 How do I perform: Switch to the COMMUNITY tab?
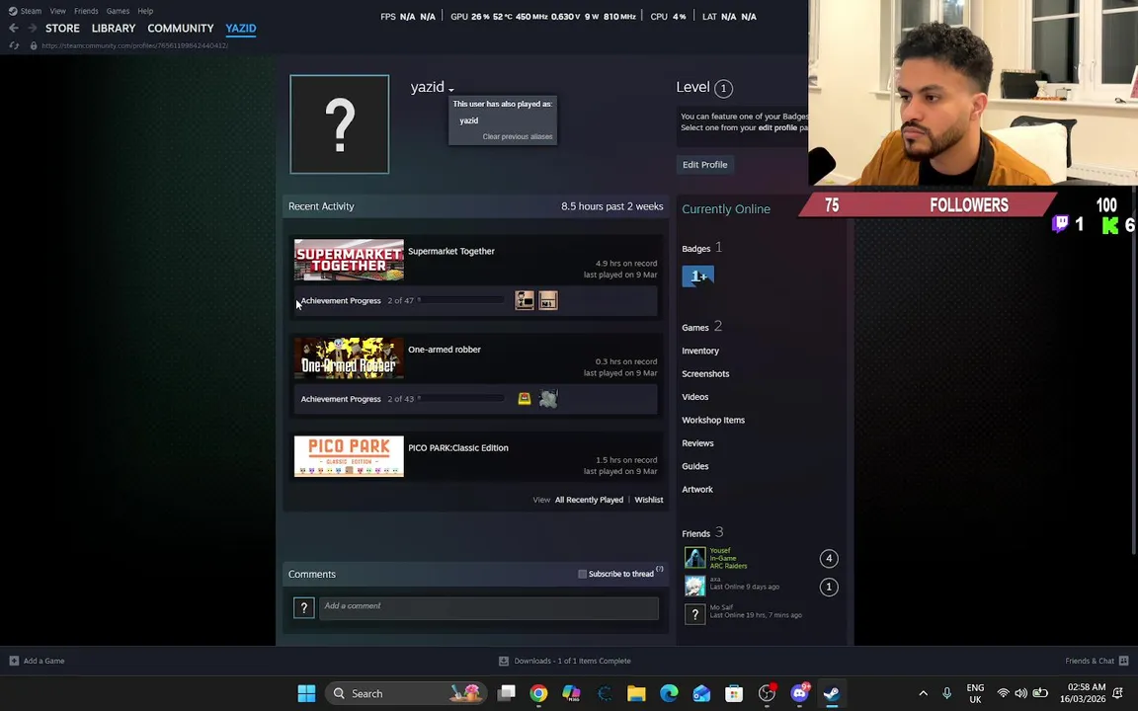coord(181,29)
